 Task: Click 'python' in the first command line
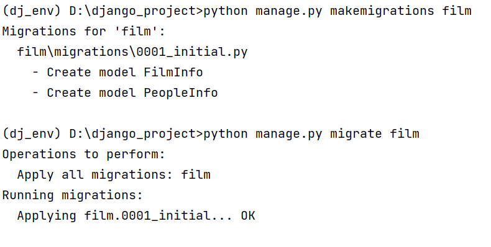tap(226, 11)
